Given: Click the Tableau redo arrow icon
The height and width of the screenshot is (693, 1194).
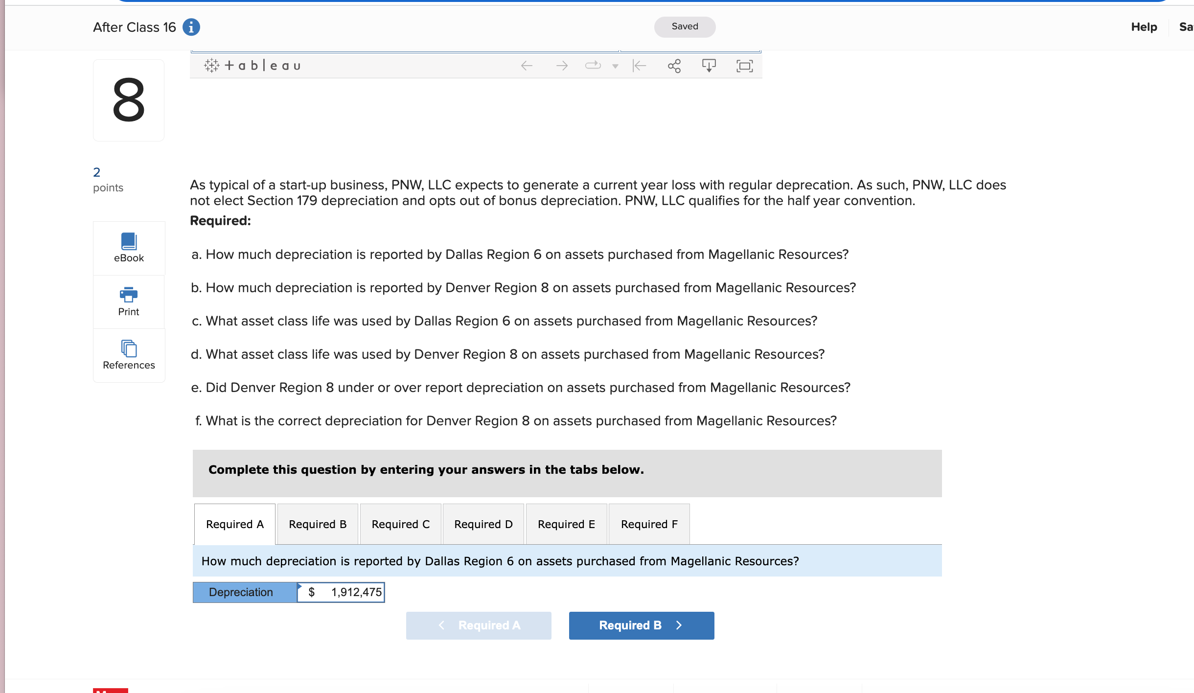Looking at the screenshot, I should click(x=562, y=66).
